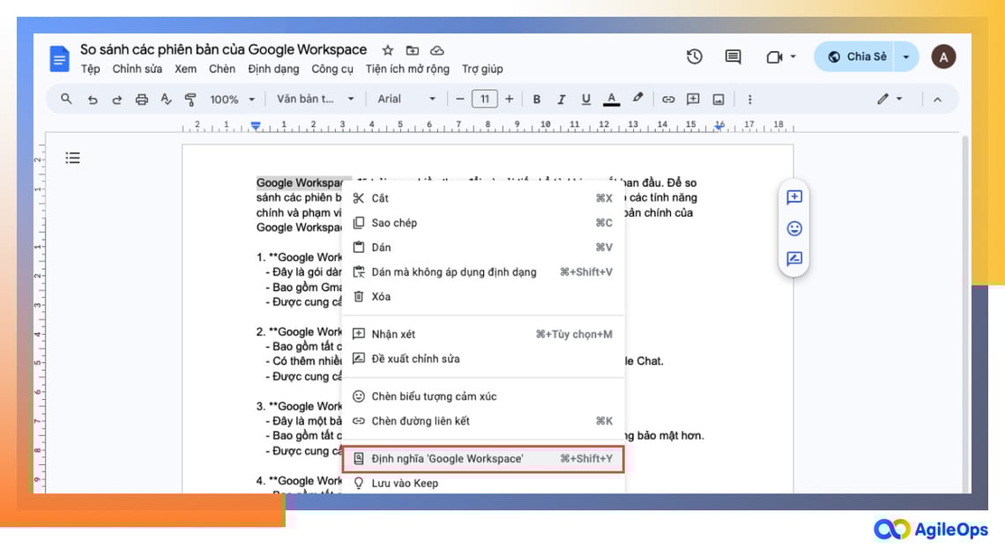This screenshot has height=548, width=1005.
Task: Show document outline icon on left
Action: pos(72,158)
